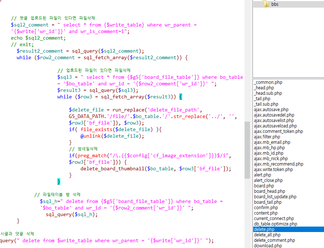Open delete_all.php from the file list
The height and width of the screenshot is (248, 324).
click(x=267, y=235)
